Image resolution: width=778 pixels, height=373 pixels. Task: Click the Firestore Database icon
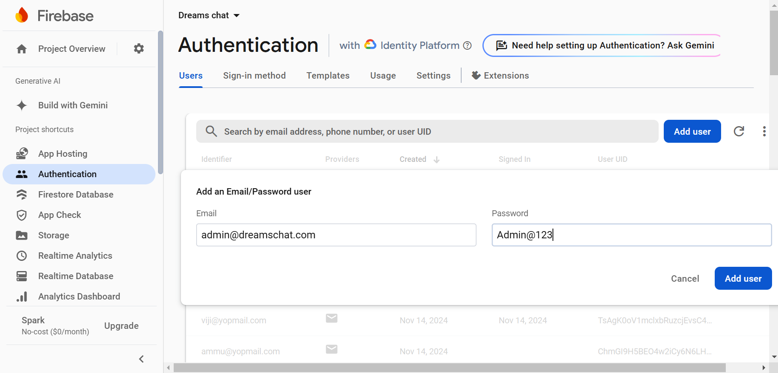22,195
